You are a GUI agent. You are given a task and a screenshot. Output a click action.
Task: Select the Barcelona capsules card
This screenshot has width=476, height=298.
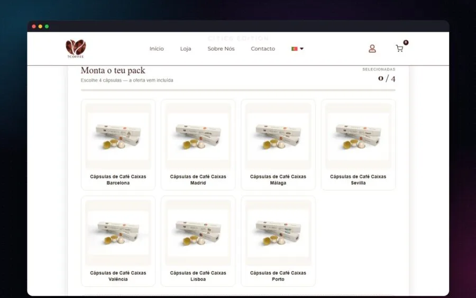(x=118, y=145)
